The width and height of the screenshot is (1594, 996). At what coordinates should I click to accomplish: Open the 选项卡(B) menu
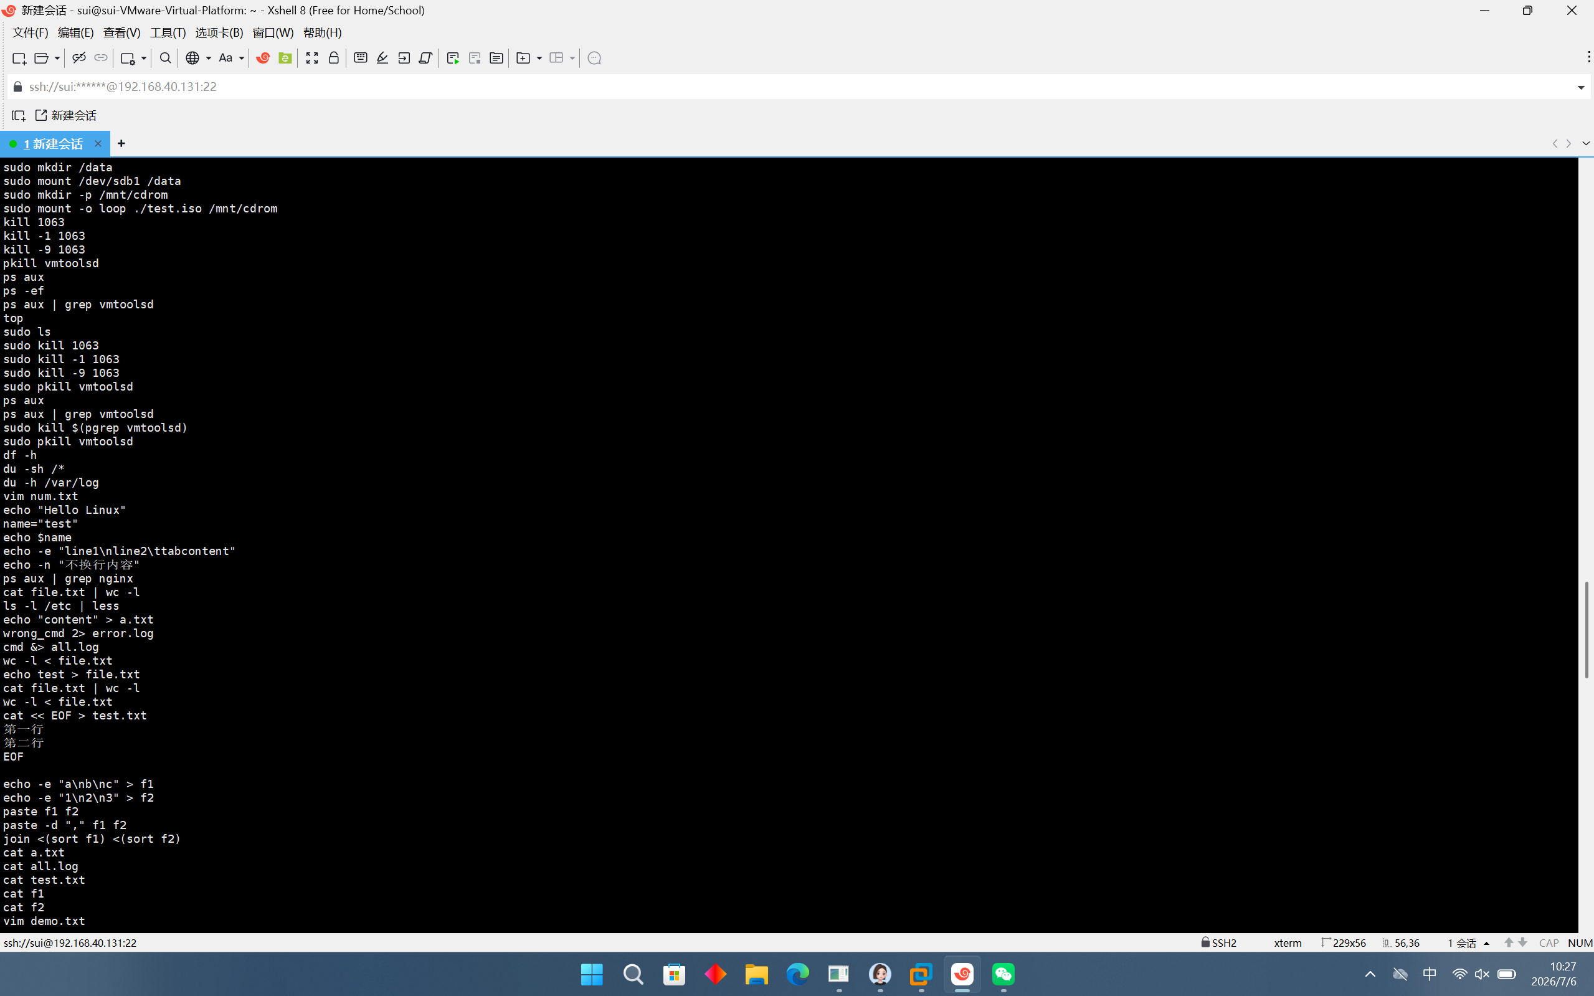tap(219, 32)
